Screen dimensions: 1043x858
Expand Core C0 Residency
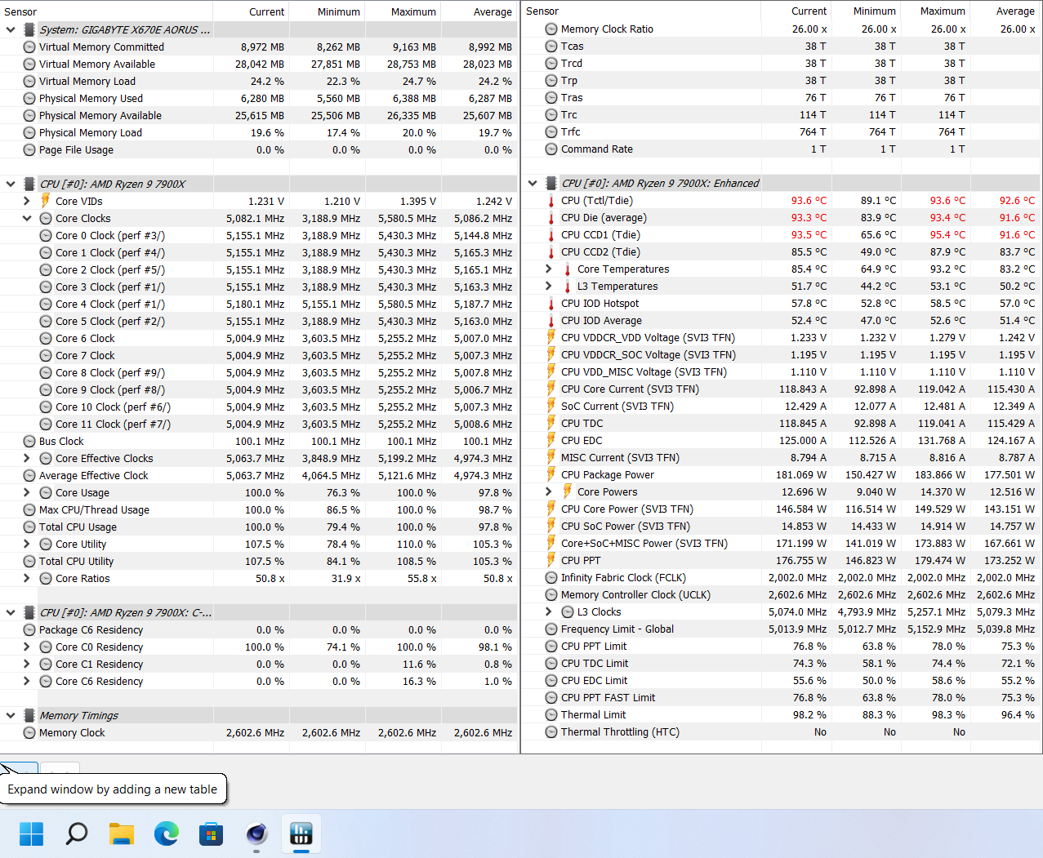coord(27,647)
